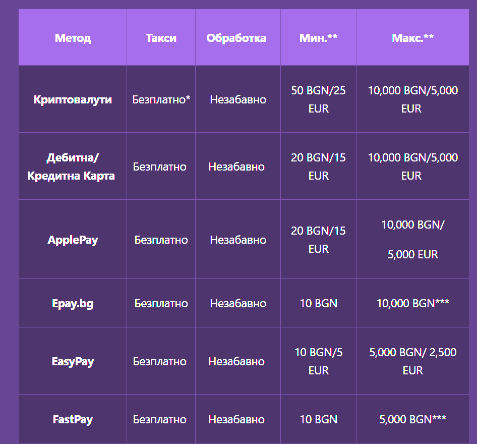This screenshot has width=477, height=444.
Task: Select the Мин.** column header
Action: point(319,38)
